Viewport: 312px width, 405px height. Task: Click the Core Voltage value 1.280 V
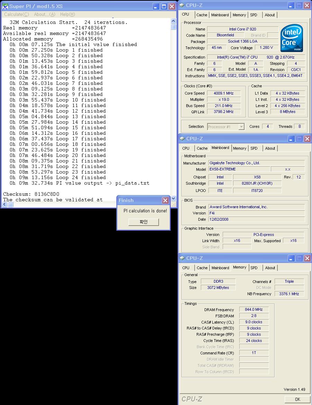(x=266, y=47)
